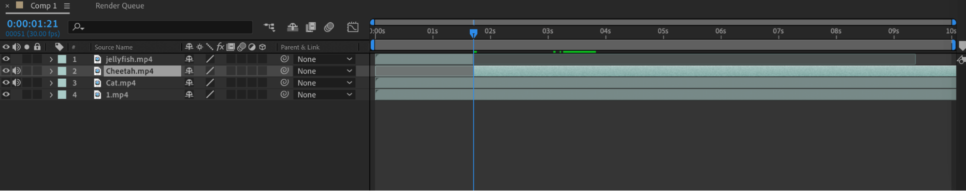
Task: Enable Motion Blur for the composition
Action: (329, 27)
